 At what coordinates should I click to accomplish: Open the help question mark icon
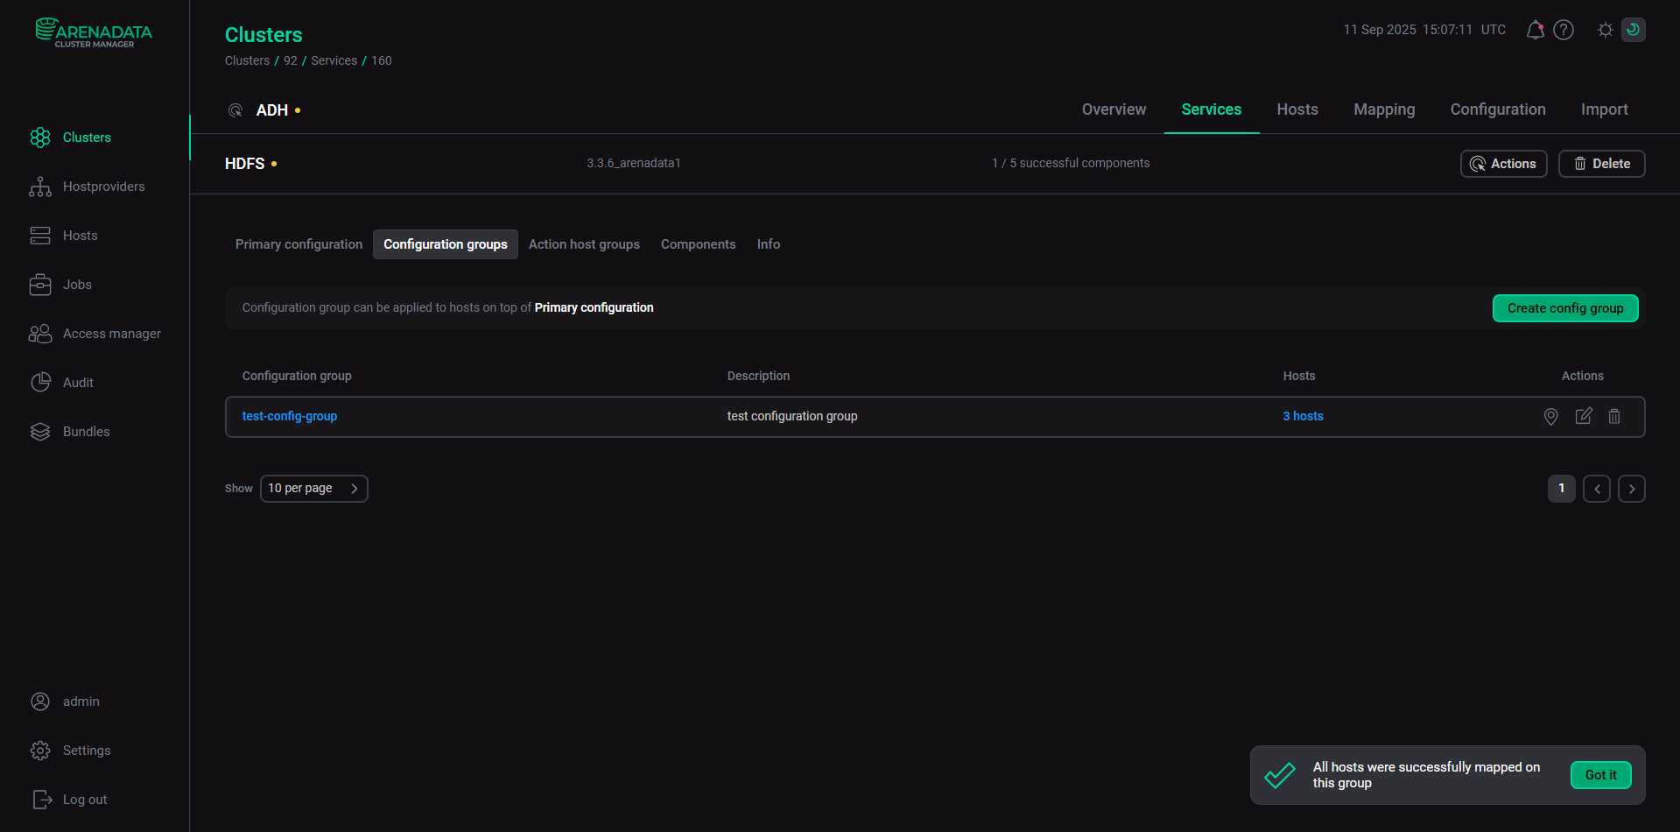pos(1564,31)
